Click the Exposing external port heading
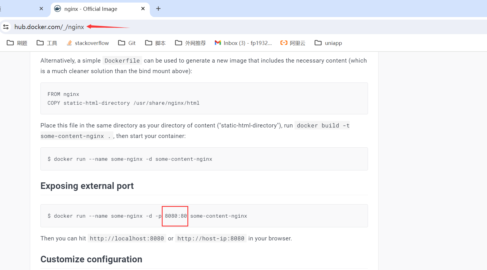 pos(87,186)
